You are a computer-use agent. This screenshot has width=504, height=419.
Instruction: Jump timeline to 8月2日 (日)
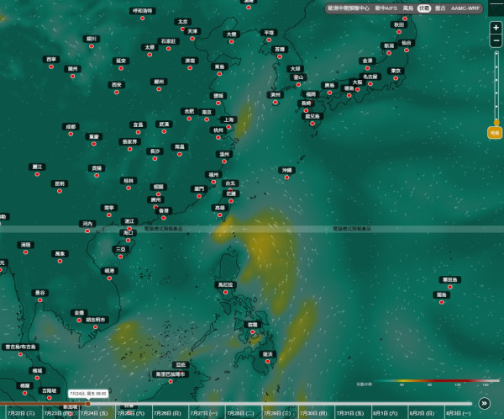click(x=422, y=413)
